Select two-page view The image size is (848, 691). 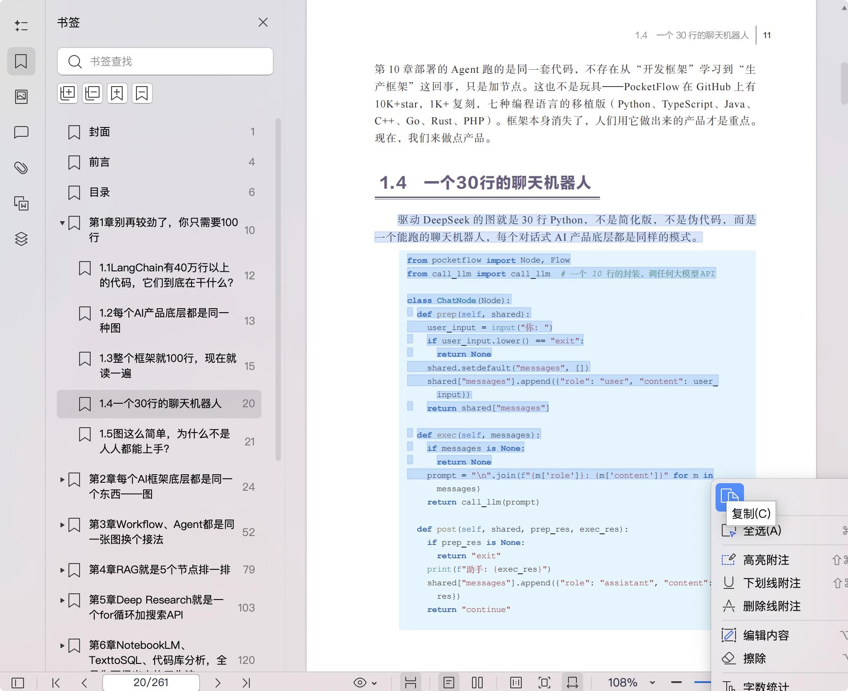click(477, 683)
